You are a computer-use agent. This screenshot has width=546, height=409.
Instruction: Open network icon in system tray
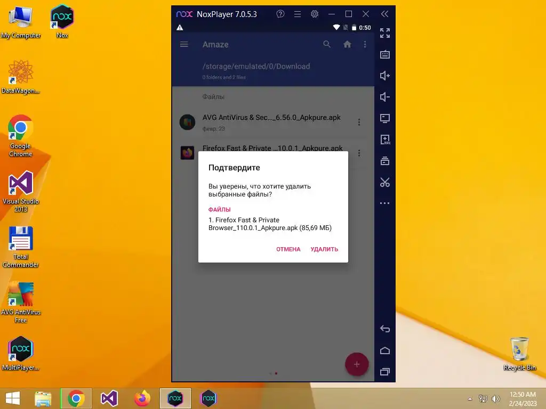[483, 399]
